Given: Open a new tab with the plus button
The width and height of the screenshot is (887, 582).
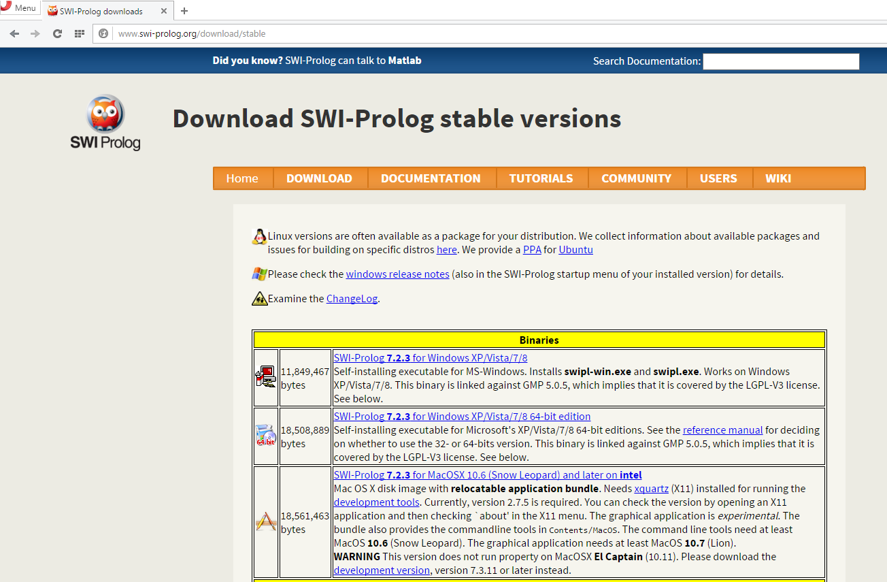Looking at the screenshot, I should 184,11.
